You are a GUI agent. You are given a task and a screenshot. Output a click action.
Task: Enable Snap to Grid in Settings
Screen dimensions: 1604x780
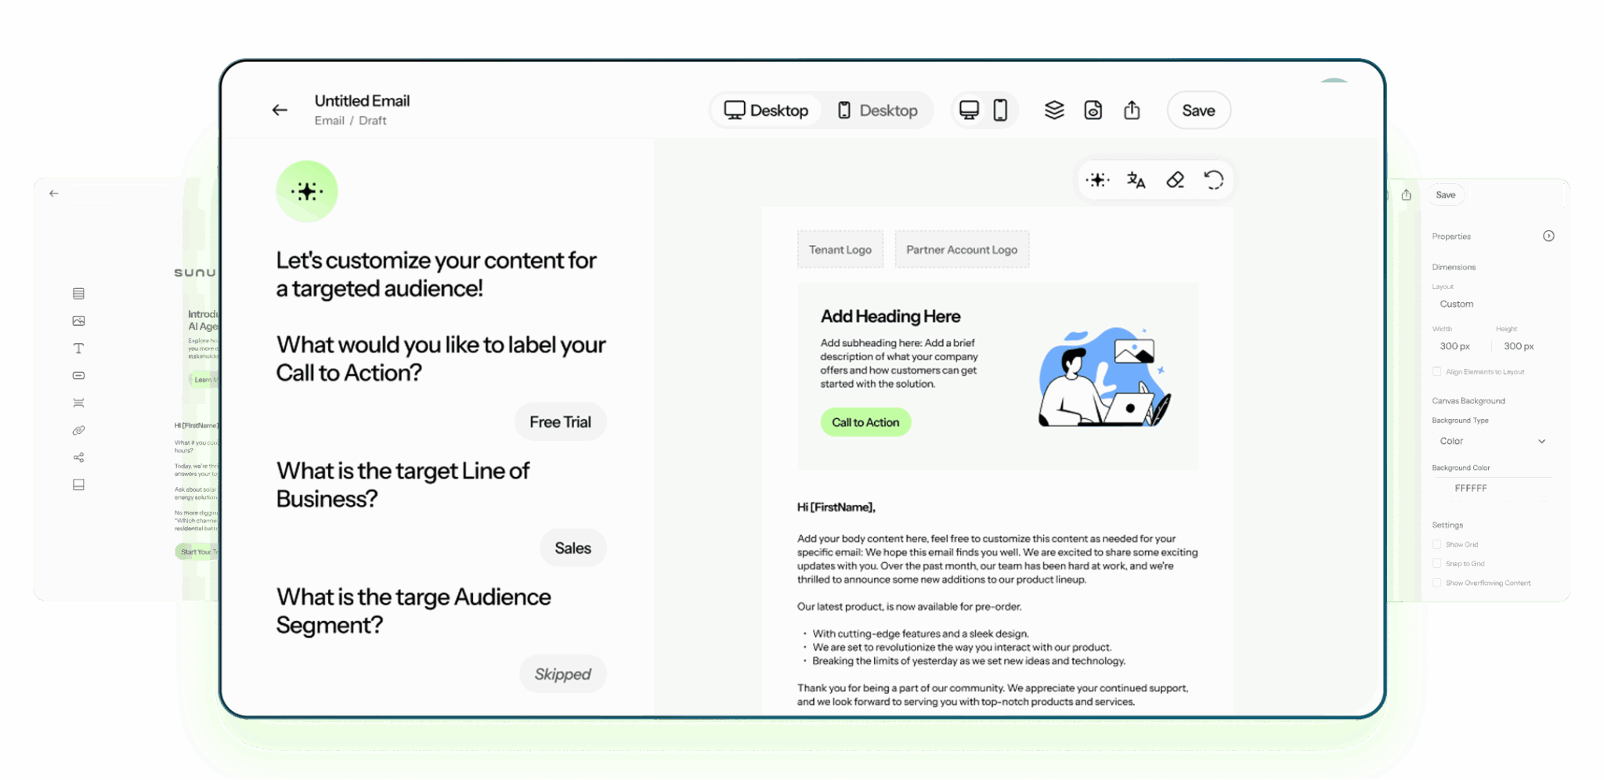1437,562
